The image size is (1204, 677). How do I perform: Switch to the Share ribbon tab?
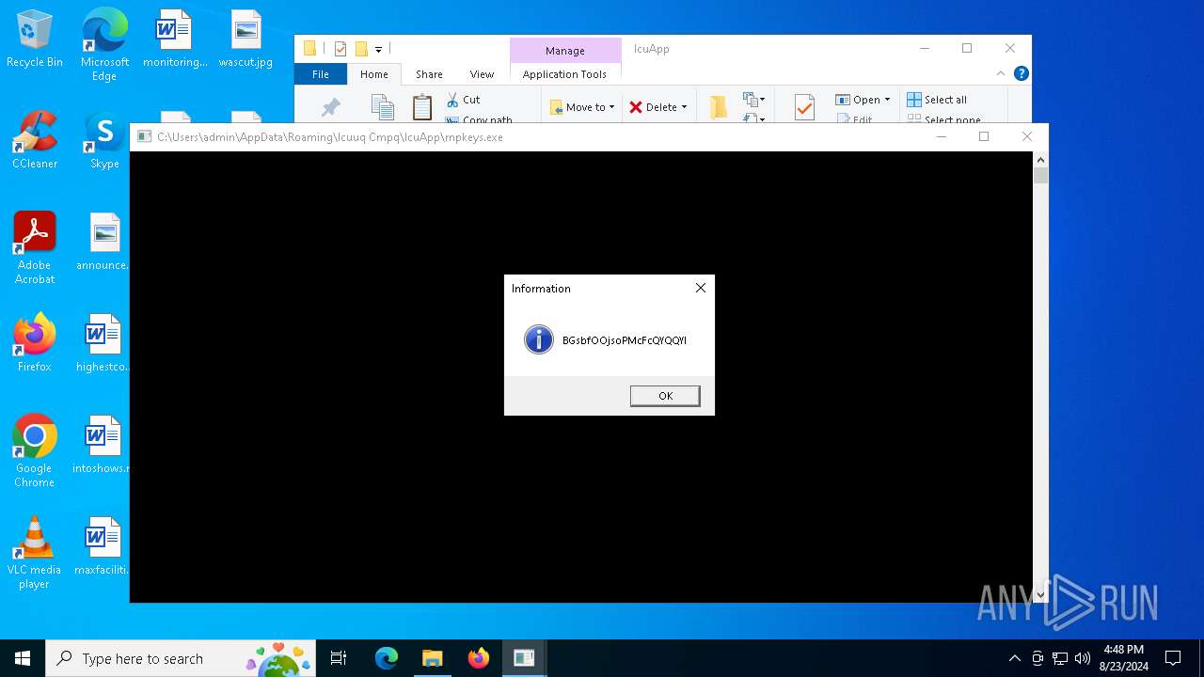pos(429,74)
